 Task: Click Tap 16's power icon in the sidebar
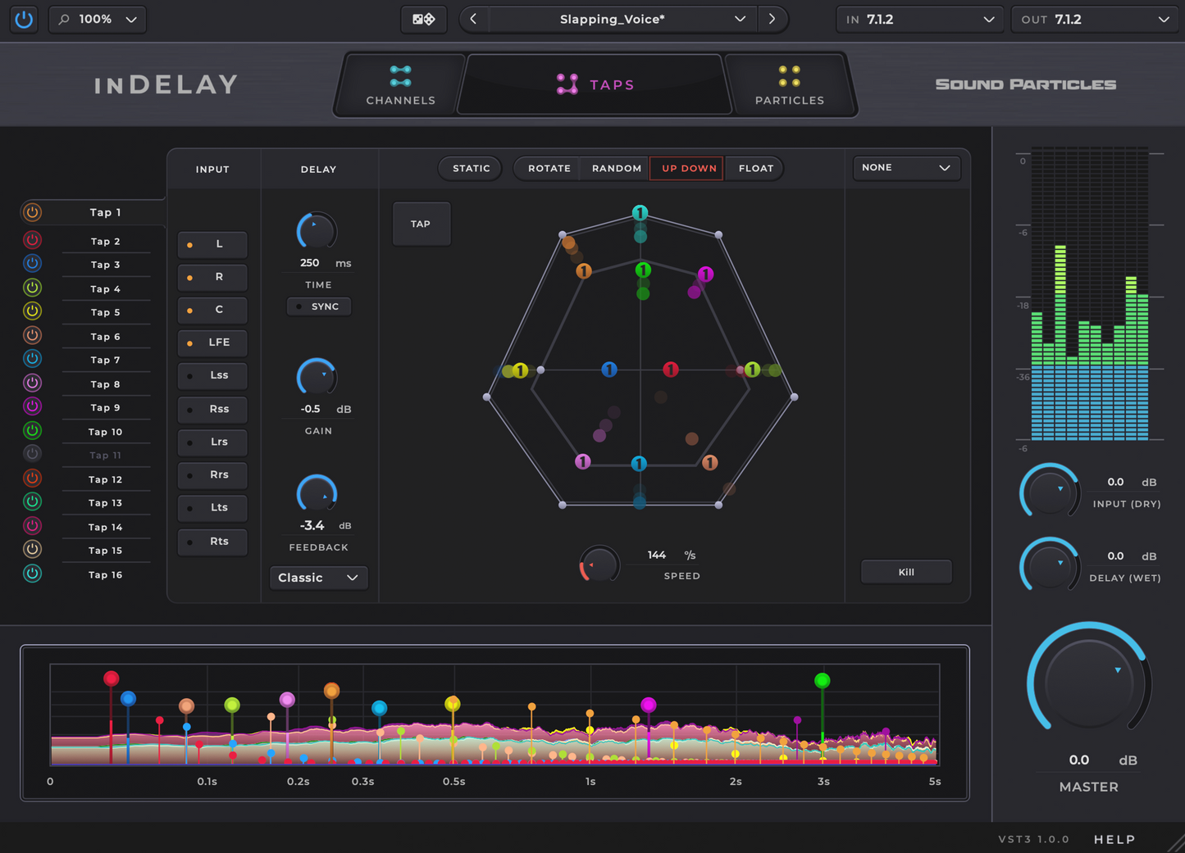(32, 574)
